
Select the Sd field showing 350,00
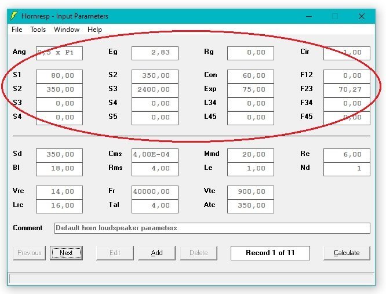pos(59,155)
